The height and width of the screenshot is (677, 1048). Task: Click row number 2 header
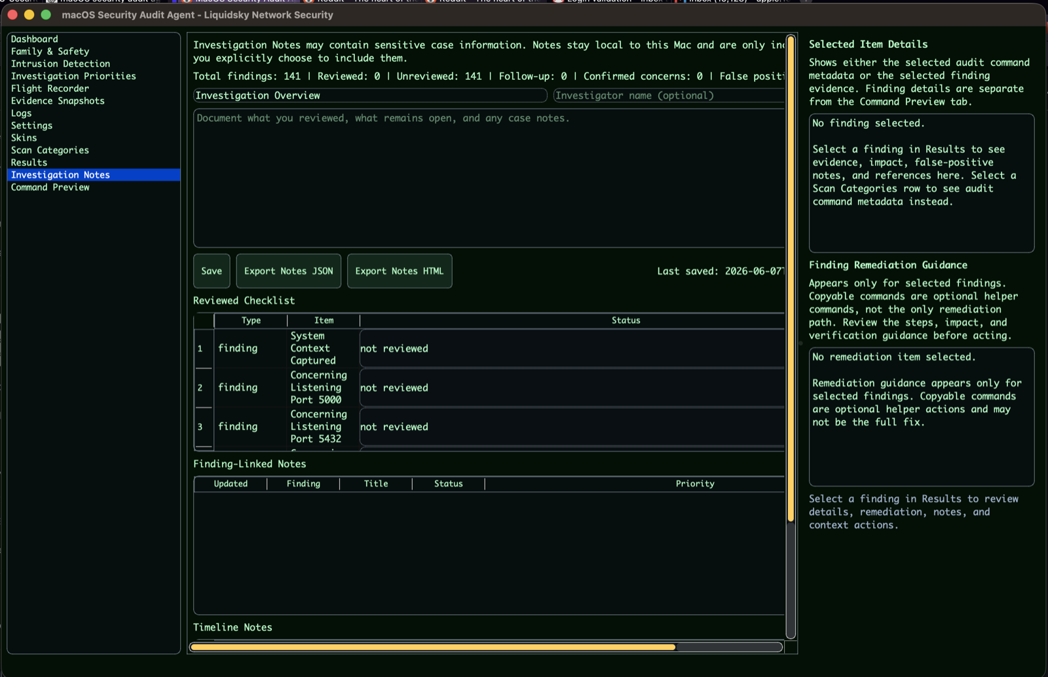(204, 388)
